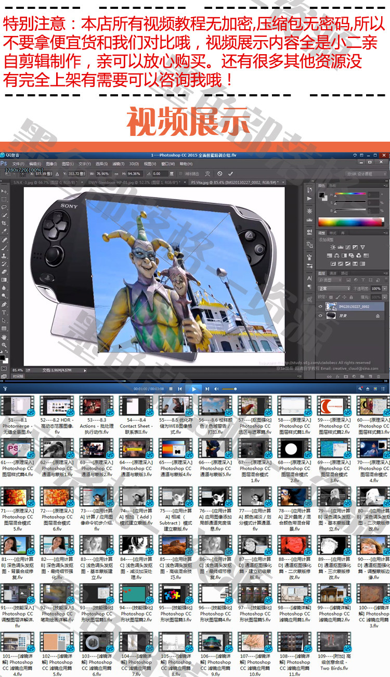Click the rotation angle field 0.00
This screenshot has height=677, width=390.
click(x=160, y=174)
